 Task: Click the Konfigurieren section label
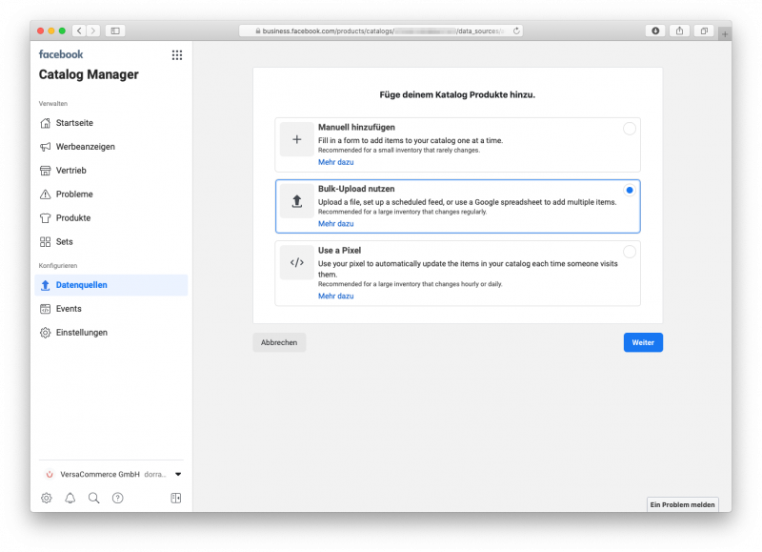[x=58, y=266]
